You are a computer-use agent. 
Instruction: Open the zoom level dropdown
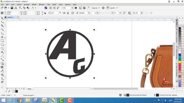point(72,8)
